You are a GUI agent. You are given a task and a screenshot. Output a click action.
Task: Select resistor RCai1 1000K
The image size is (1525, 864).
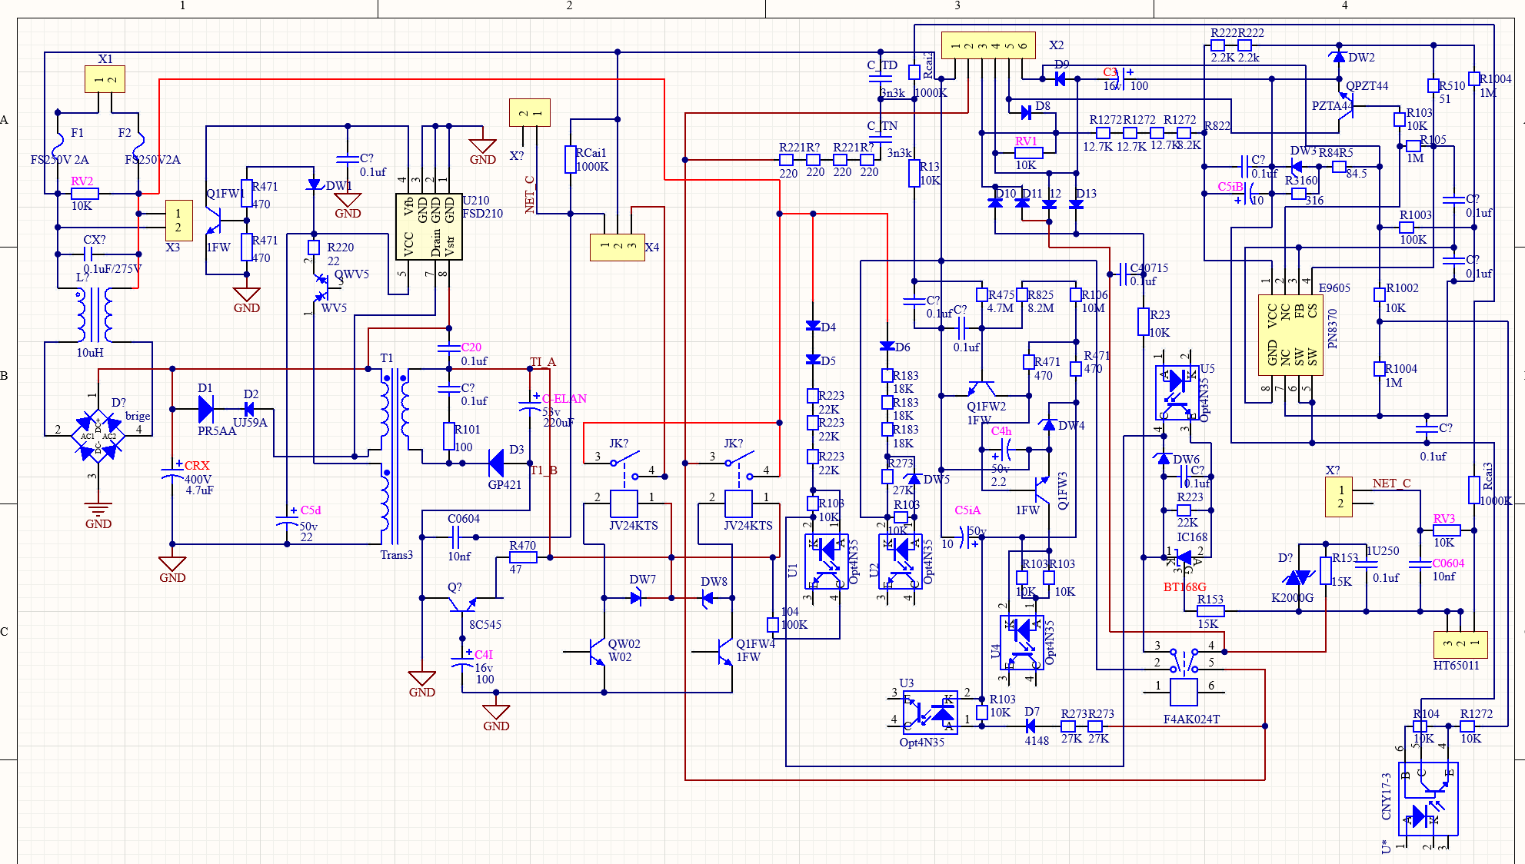pyautogui.click(x=571, y=160)
